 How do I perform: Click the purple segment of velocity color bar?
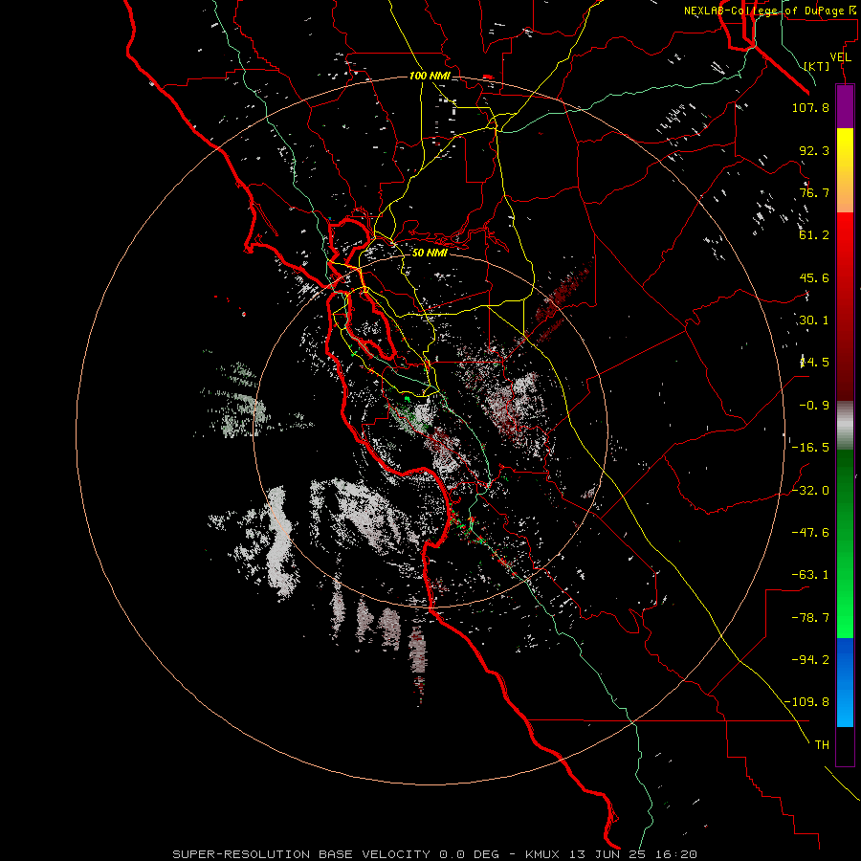(845, 106)
